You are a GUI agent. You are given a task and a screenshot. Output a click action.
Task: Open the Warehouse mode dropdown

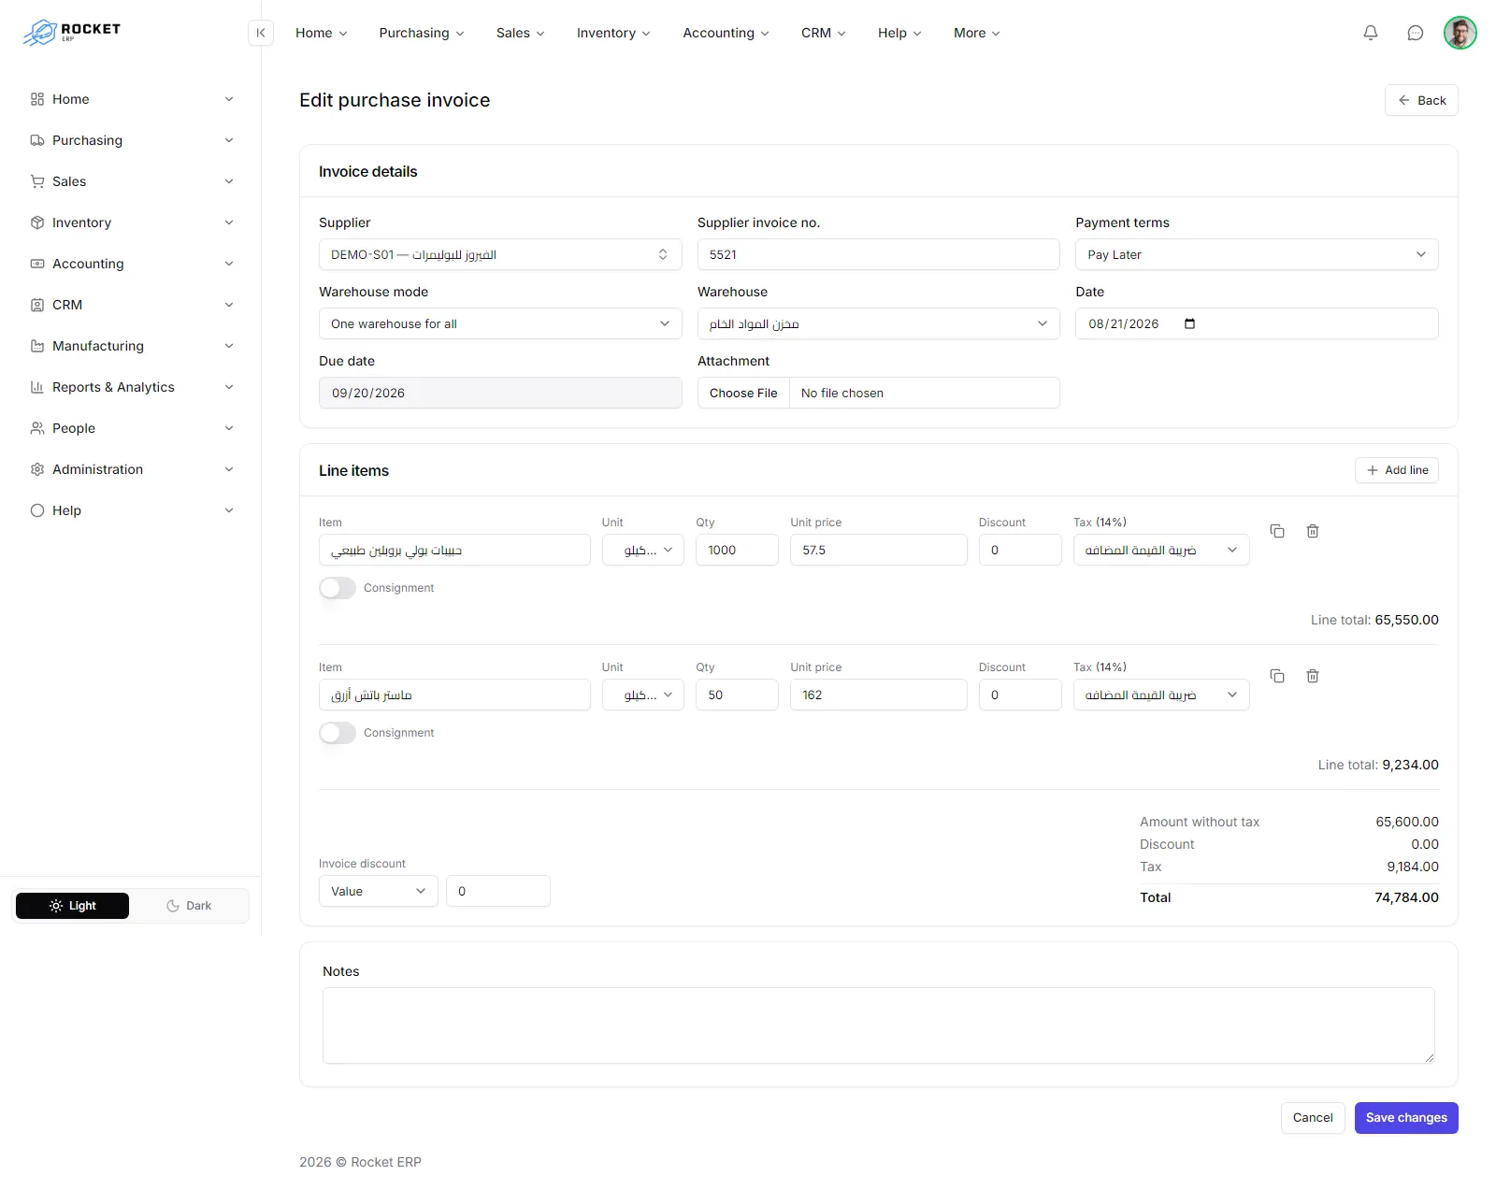[500, 323]
